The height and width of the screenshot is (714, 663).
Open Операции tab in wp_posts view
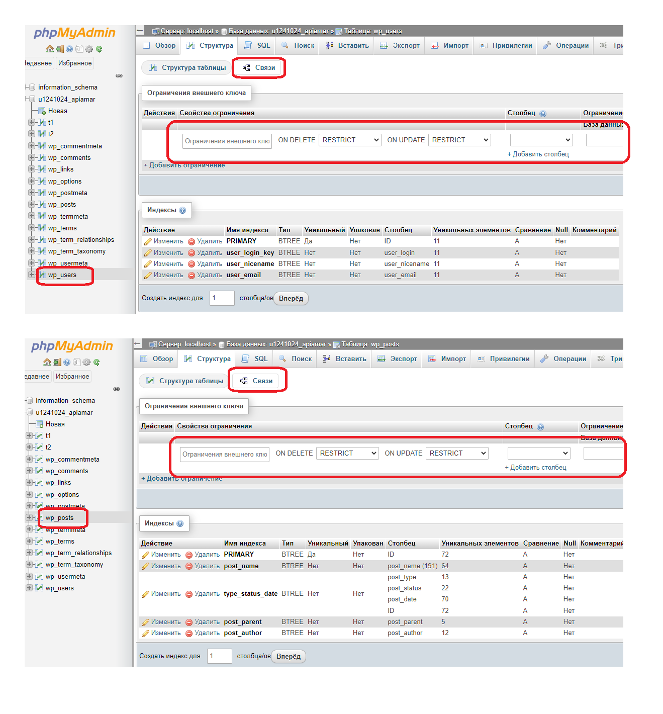(563, 359)
